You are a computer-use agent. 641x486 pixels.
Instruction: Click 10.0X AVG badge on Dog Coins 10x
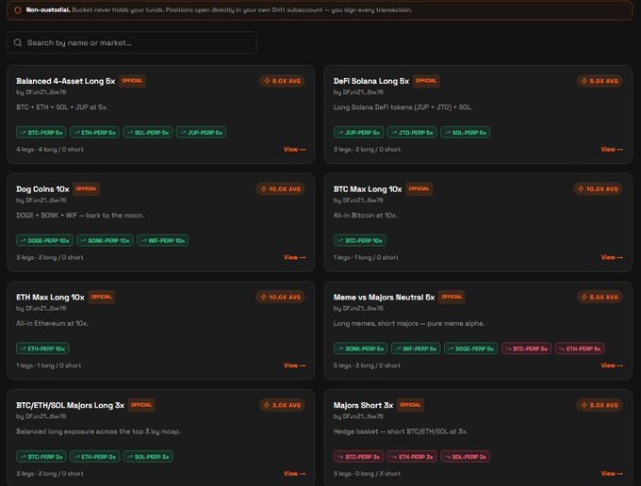coord(281,189)
